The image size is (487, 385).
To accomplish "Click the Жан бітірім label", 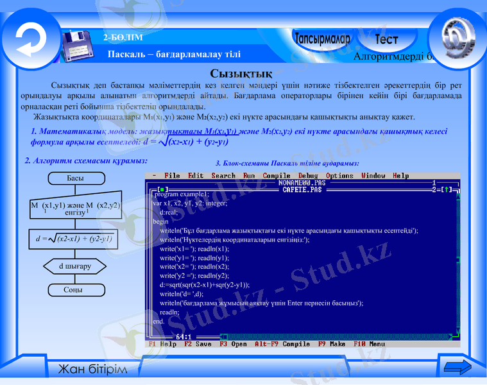I will click(x=93, y=370).
